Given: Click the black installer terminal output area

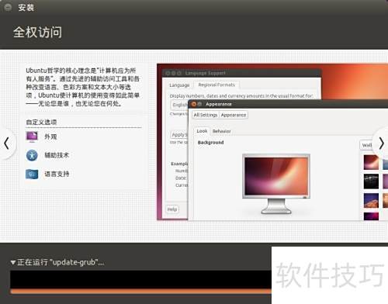Looking at the screenshot, I should 141,279.
